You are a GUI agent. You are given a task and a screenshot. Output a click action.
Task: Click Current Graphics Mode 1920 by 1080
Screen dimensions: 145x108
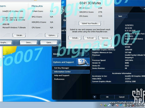(130, 82)
